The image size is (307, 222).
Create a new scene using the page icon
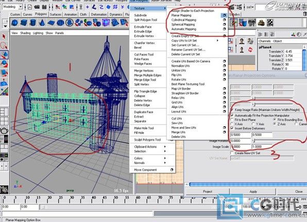click(29, 7)
